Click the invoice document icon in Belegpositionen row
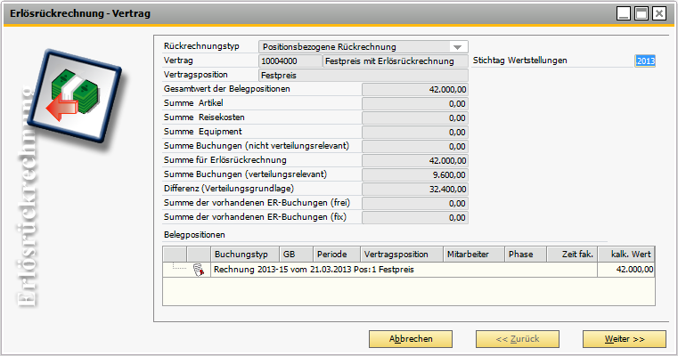Image resolution: width=678 pixels, height=356 pixels. click(x=199, y=270)
